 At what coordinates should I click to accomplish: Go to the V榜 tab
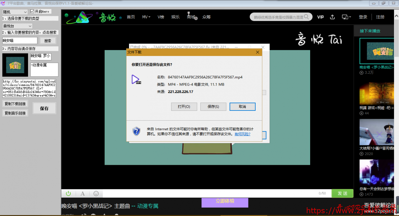pyautogui.click(x=161, y=17)
